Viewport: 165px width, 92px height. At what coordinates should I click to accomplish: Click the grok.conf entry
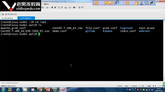pyautogui.click(x=110, y=28)
